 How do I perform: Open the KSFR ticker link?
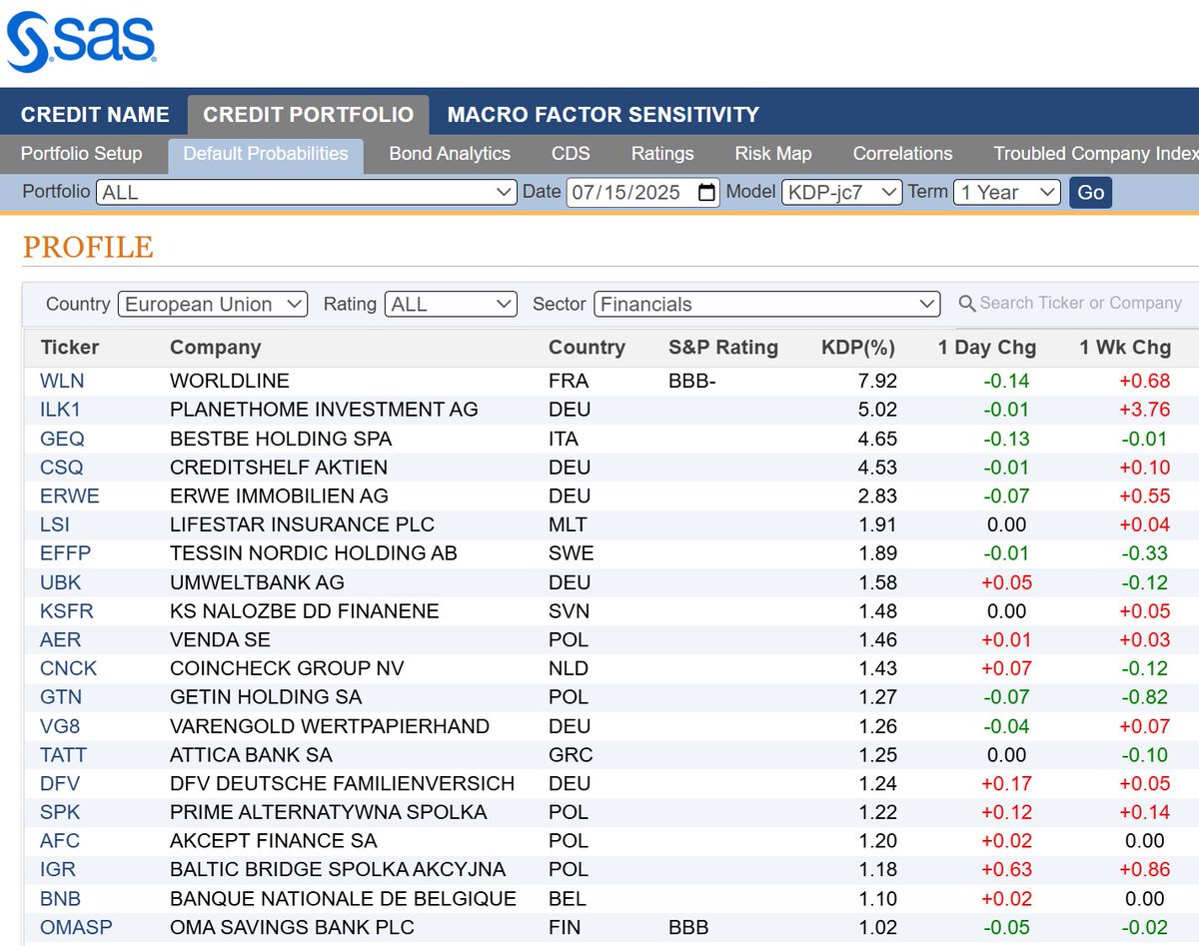pyautogui.click(x=67, y=611)
